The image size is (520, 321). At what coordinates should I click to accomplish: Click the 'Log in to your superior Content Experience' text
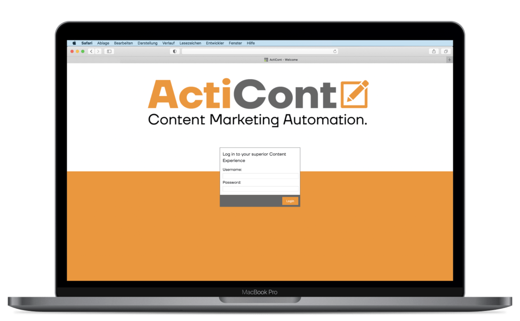coord(254,157)
